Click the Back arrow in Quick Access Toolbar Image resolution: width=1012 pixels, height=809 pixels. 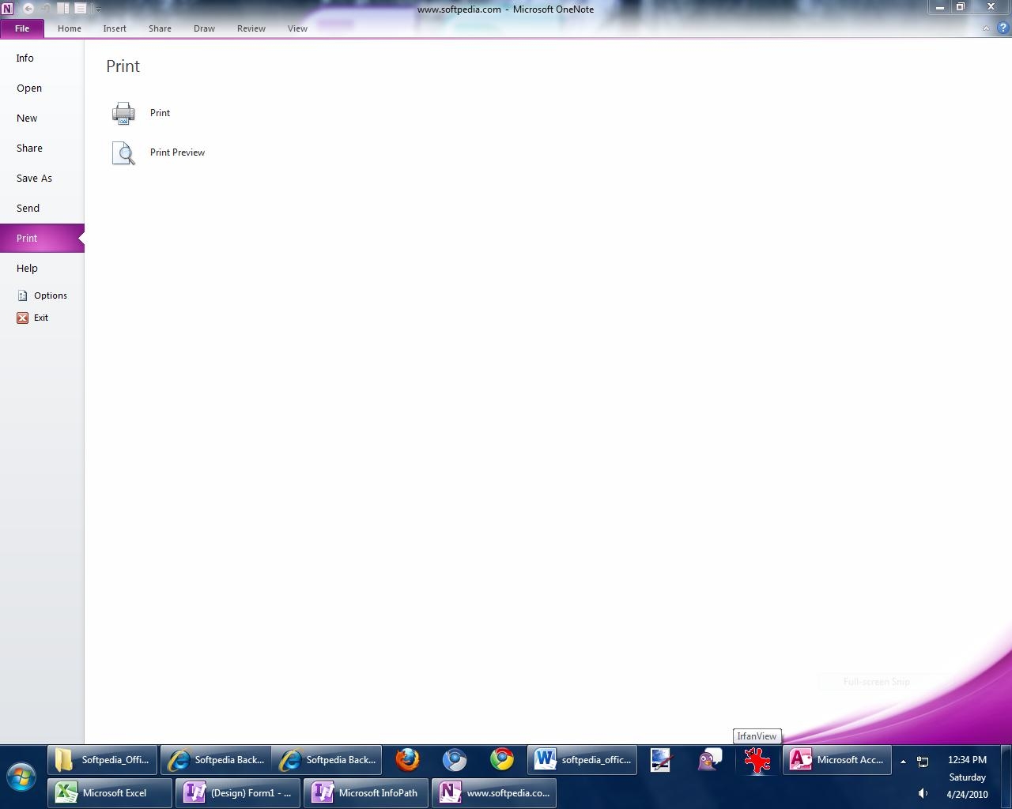coord(28,9)
